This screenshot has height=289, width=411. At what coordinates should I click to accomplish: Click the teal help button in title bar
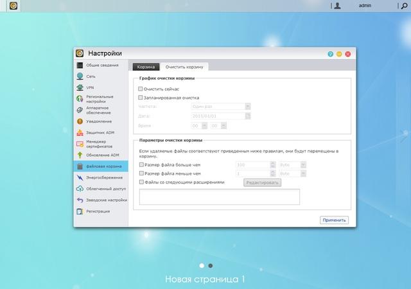(331, 54)
